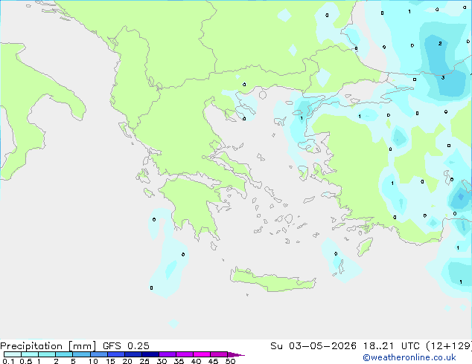Click the '18..21 UTC' time range text
Viewport: 472px width, 364px height.
coord(392,346)
